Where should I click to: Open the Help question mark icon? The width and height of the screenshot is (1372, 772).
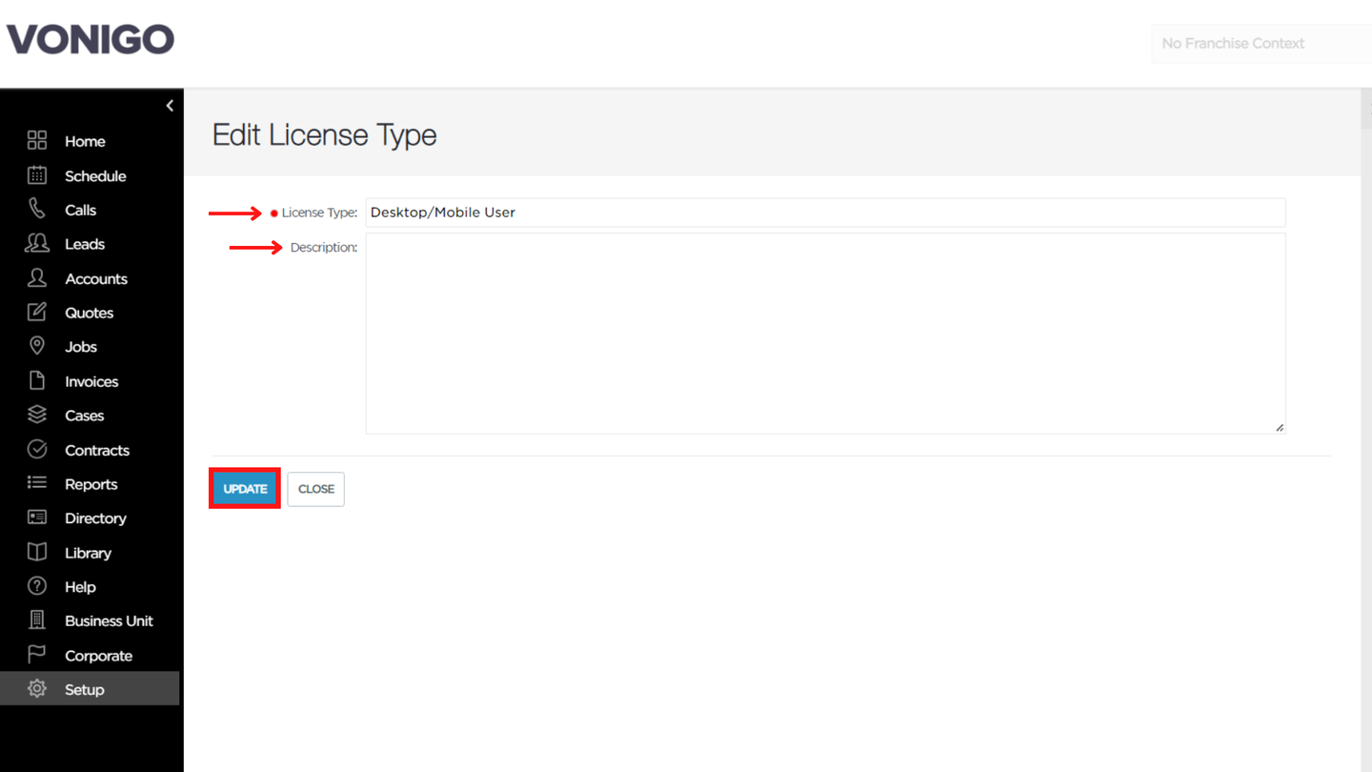click(x=37, y=587)
